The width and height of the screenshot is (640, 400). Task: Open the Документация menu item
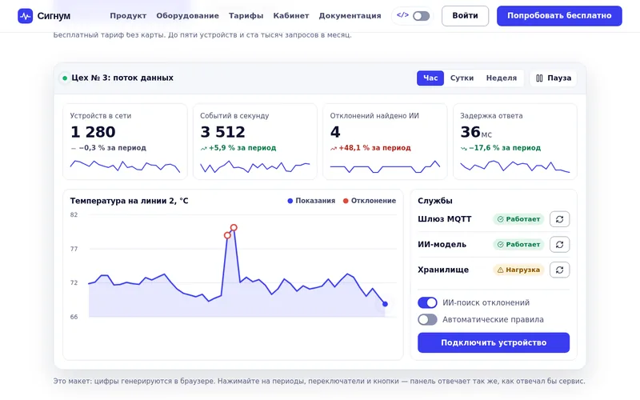[350, 16]
